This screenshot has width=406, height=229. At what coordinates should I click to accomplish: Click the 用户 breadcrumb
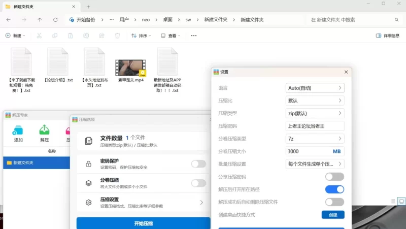[x=124, y=20]
